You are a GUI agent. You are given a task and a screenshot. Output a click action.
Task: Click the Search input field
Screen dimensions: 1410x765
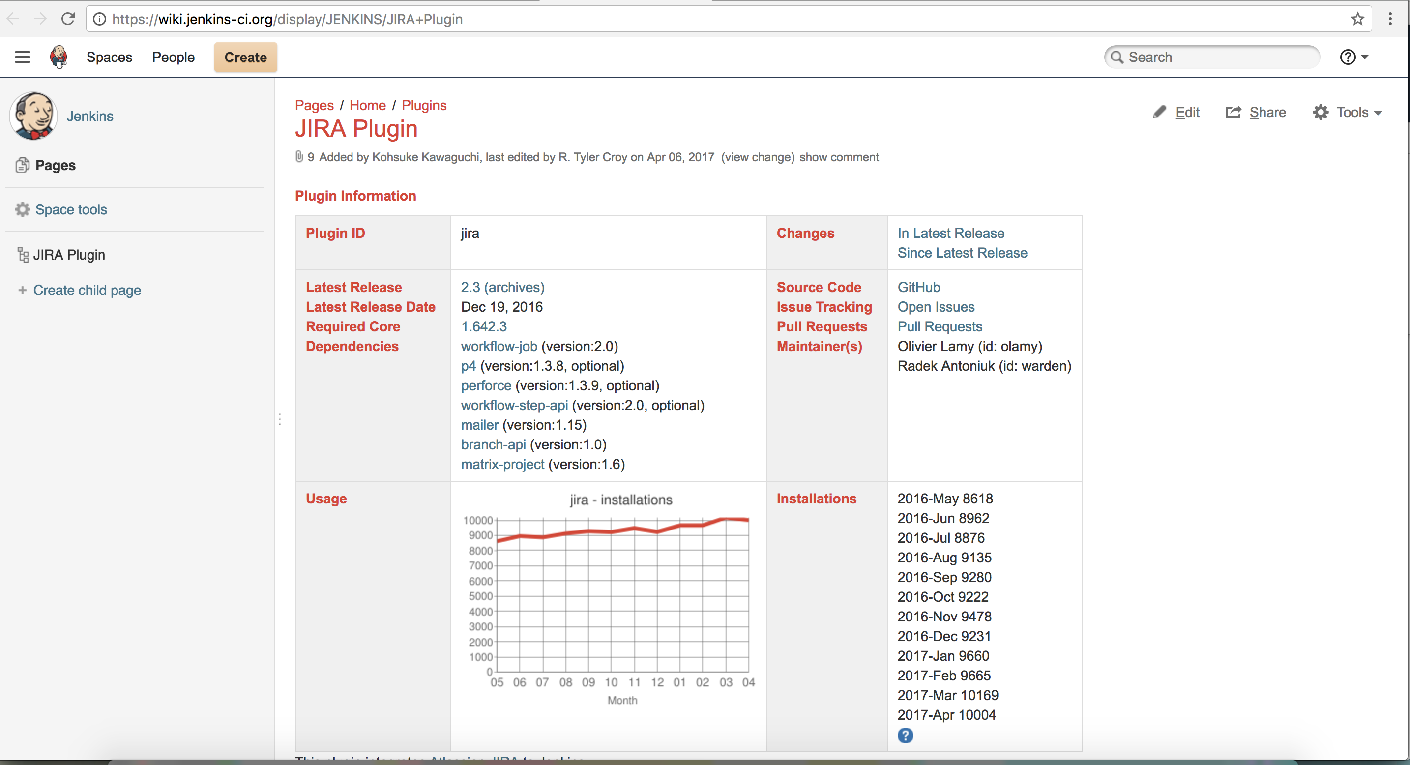point(1214,57)
